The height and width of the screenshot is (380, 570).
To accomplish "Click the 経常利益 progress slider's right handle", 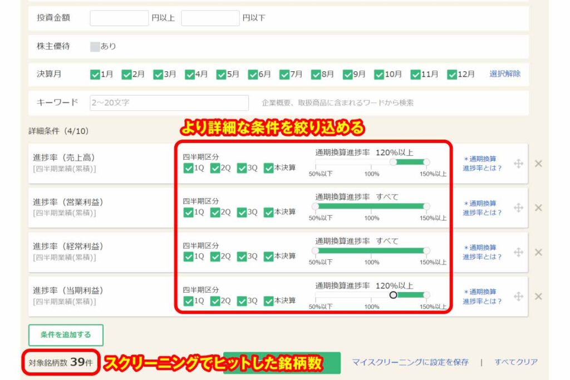I will [426, 251].
